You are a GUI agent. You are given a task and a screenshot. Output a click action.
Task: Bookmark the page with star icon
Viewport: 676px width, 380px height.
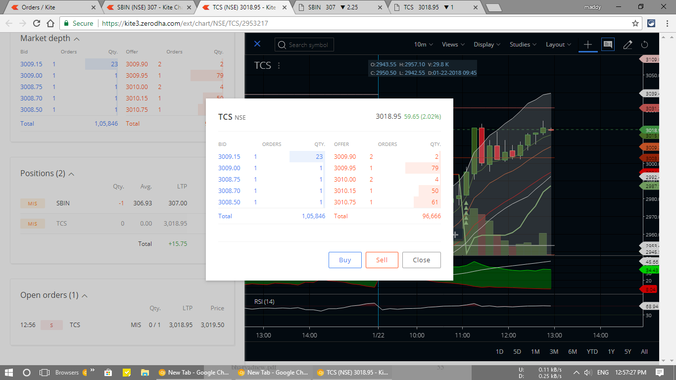[635, 23]
